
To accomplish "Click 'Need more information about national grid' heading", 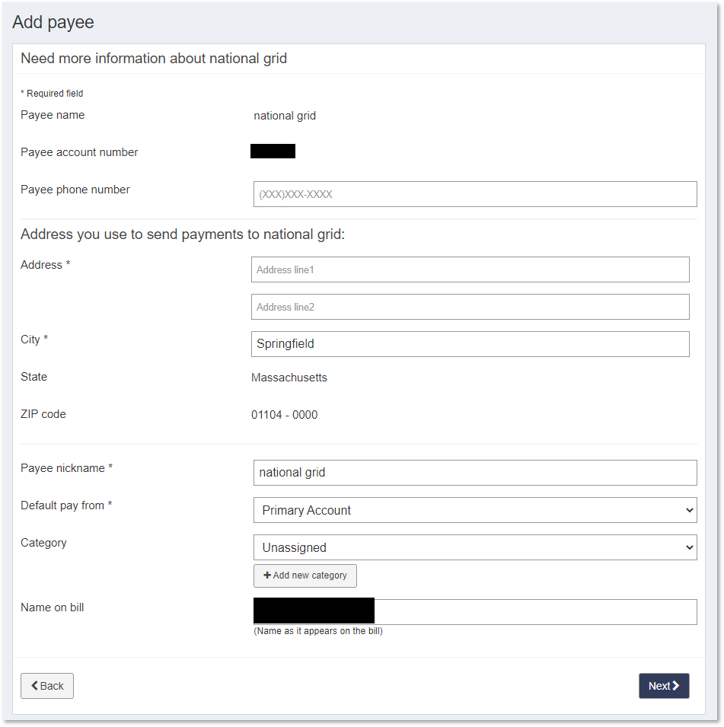I will [154, 59].
